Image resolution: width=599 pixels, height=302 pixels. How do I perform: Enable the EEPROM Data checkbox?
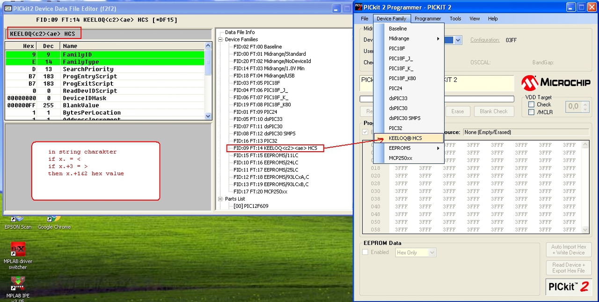(365, 252)
